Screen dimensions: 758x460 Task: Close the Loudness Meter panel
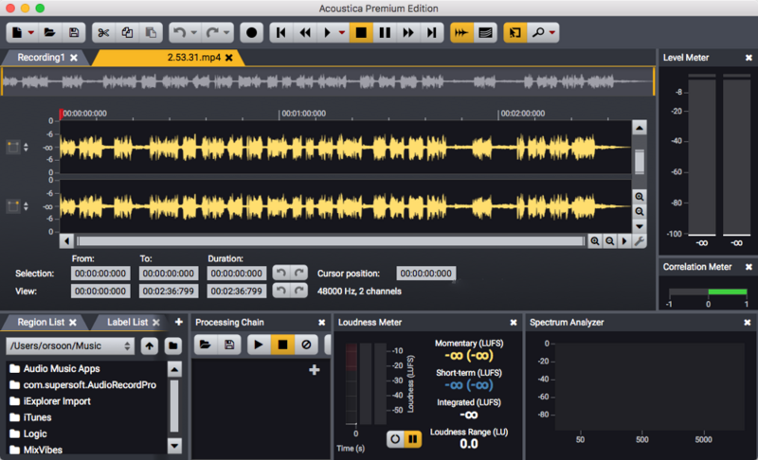tap(514, 323)
